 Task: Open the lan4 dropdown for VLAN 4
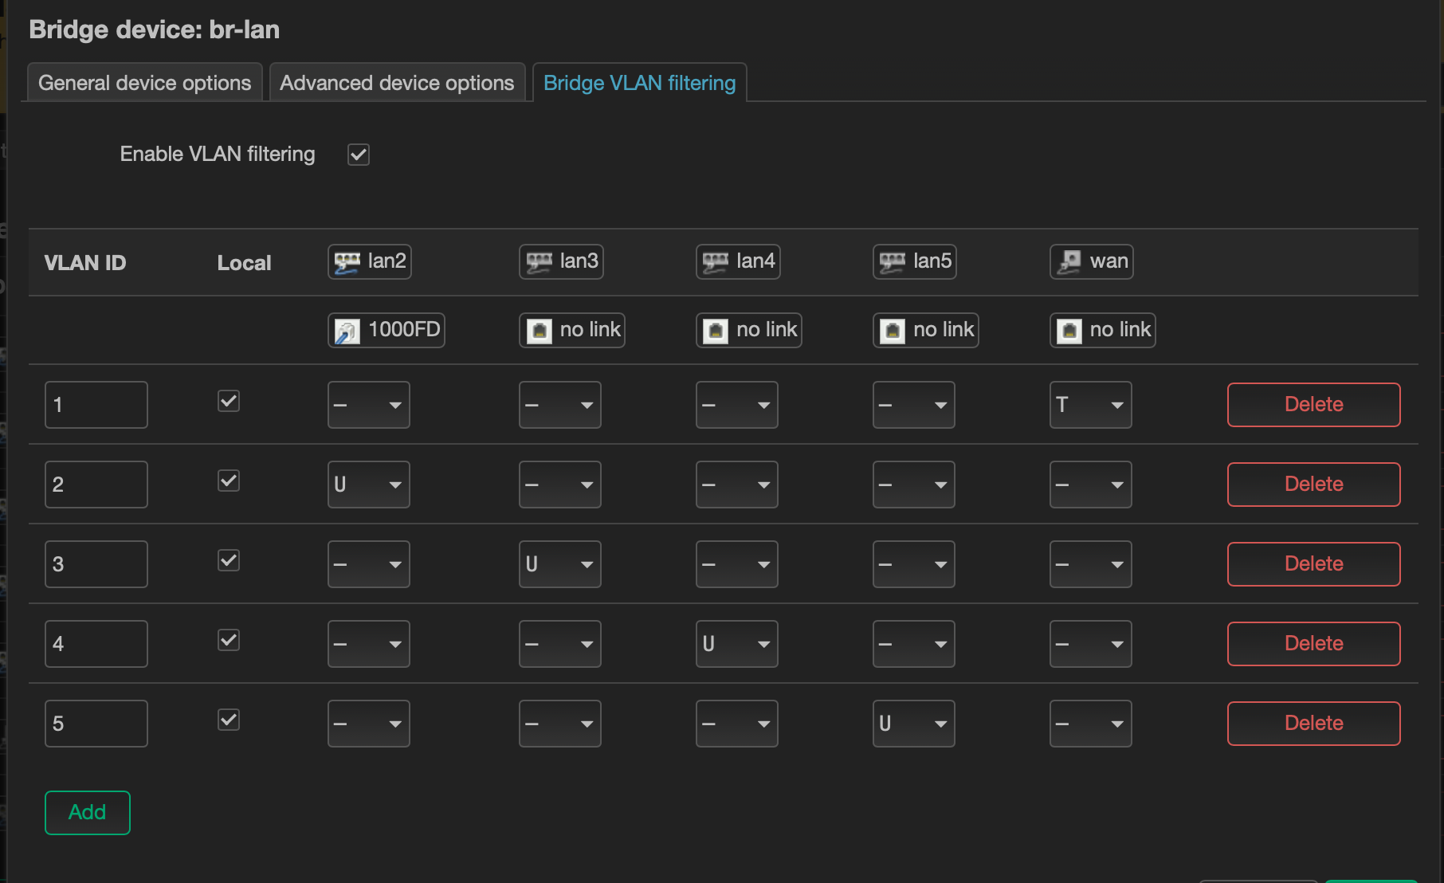point(736,644)
